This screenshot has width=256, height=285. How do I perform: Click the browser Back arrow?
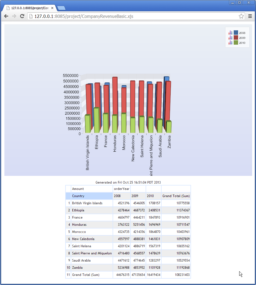[6, 16]
